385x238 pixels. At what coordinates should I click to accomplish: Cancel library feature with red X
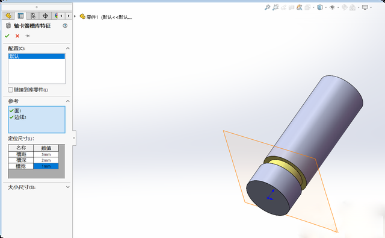(x=17, y=36)
